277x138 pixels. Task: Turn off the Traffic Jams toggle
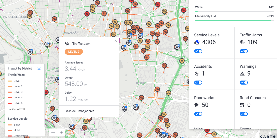coord(244,51)
